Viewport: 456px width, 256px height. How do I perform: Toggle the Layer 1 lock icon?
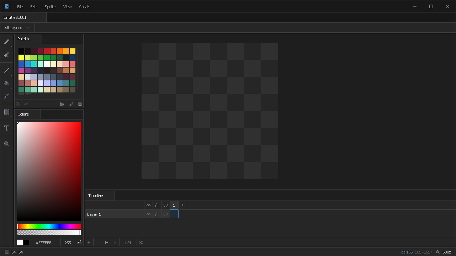click(x=157, y=214)
